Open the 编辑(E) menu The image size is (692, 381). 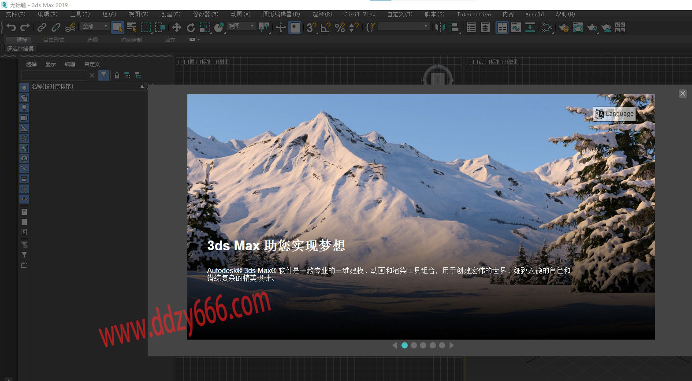pyautogui.click(x=48, y=15)
